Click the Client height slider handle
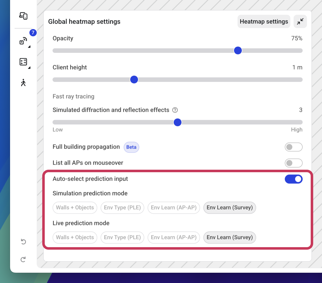Image resolution: width=322 pixels, height=283 pixels. (x=134, y=80)
